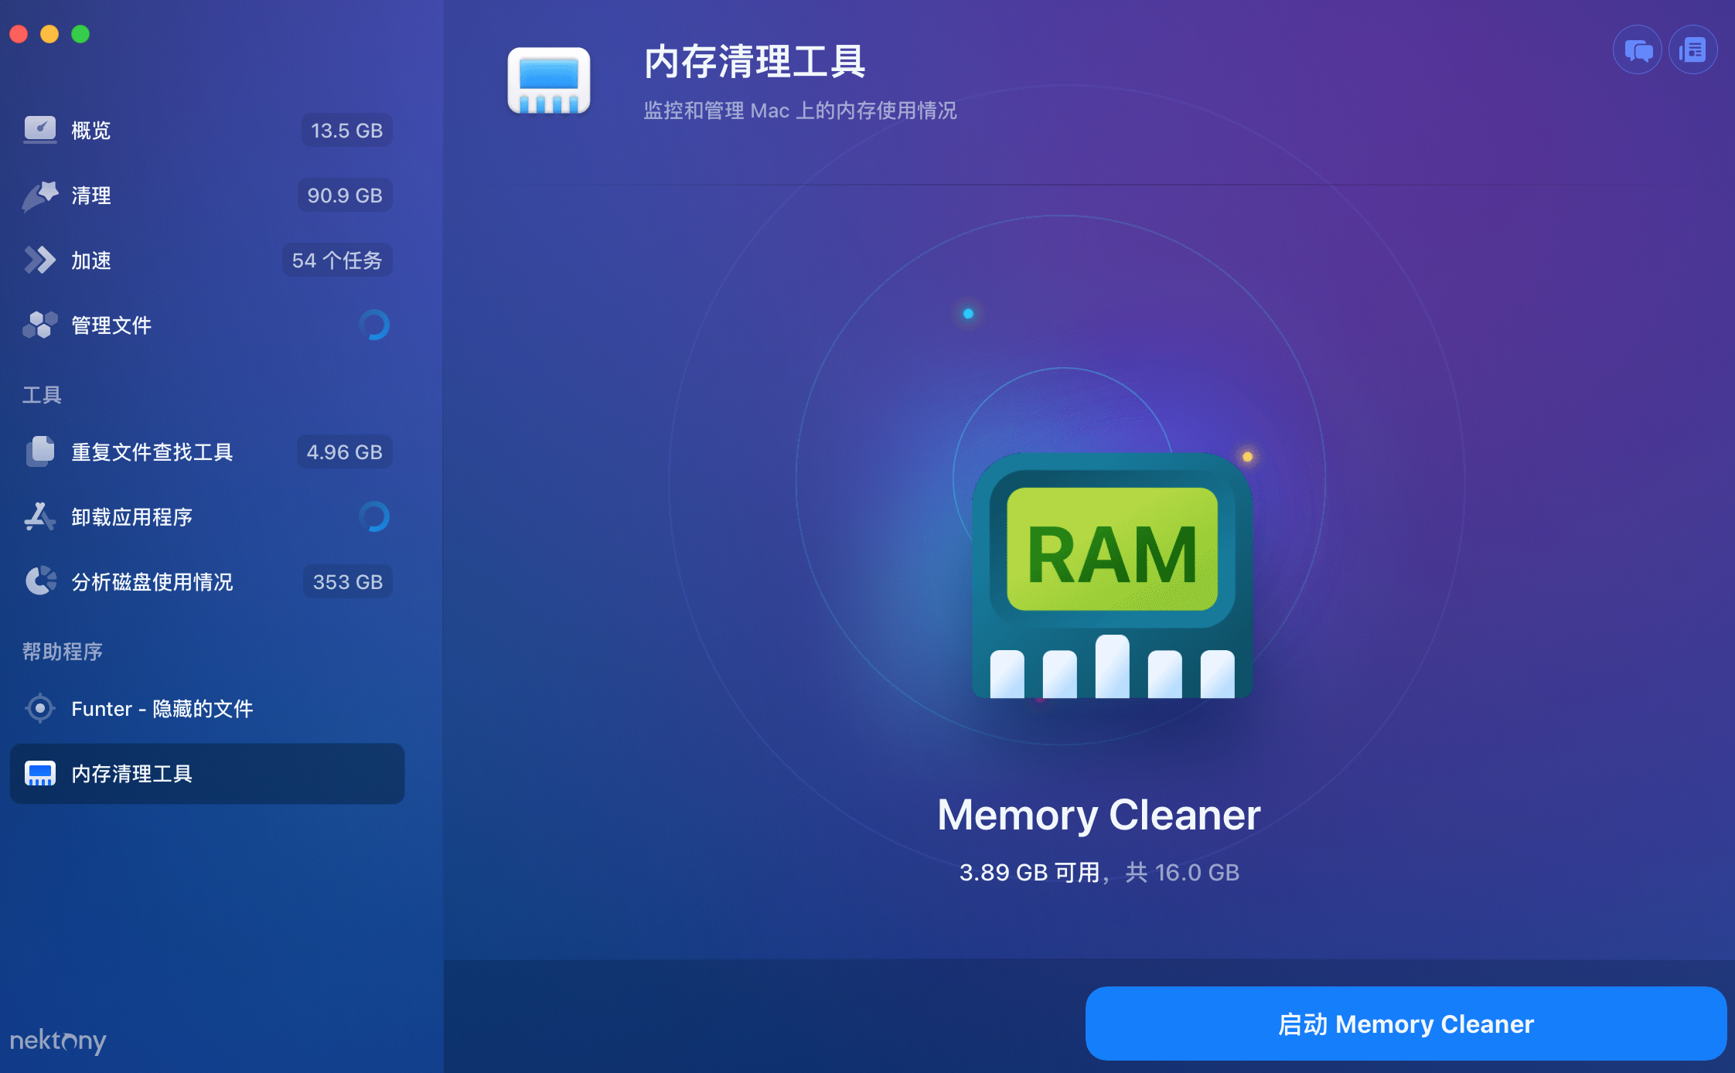This screenshot has width=1735, height=1073.
Task: Click the 90.9 GB badge
Action: (345, 196)
